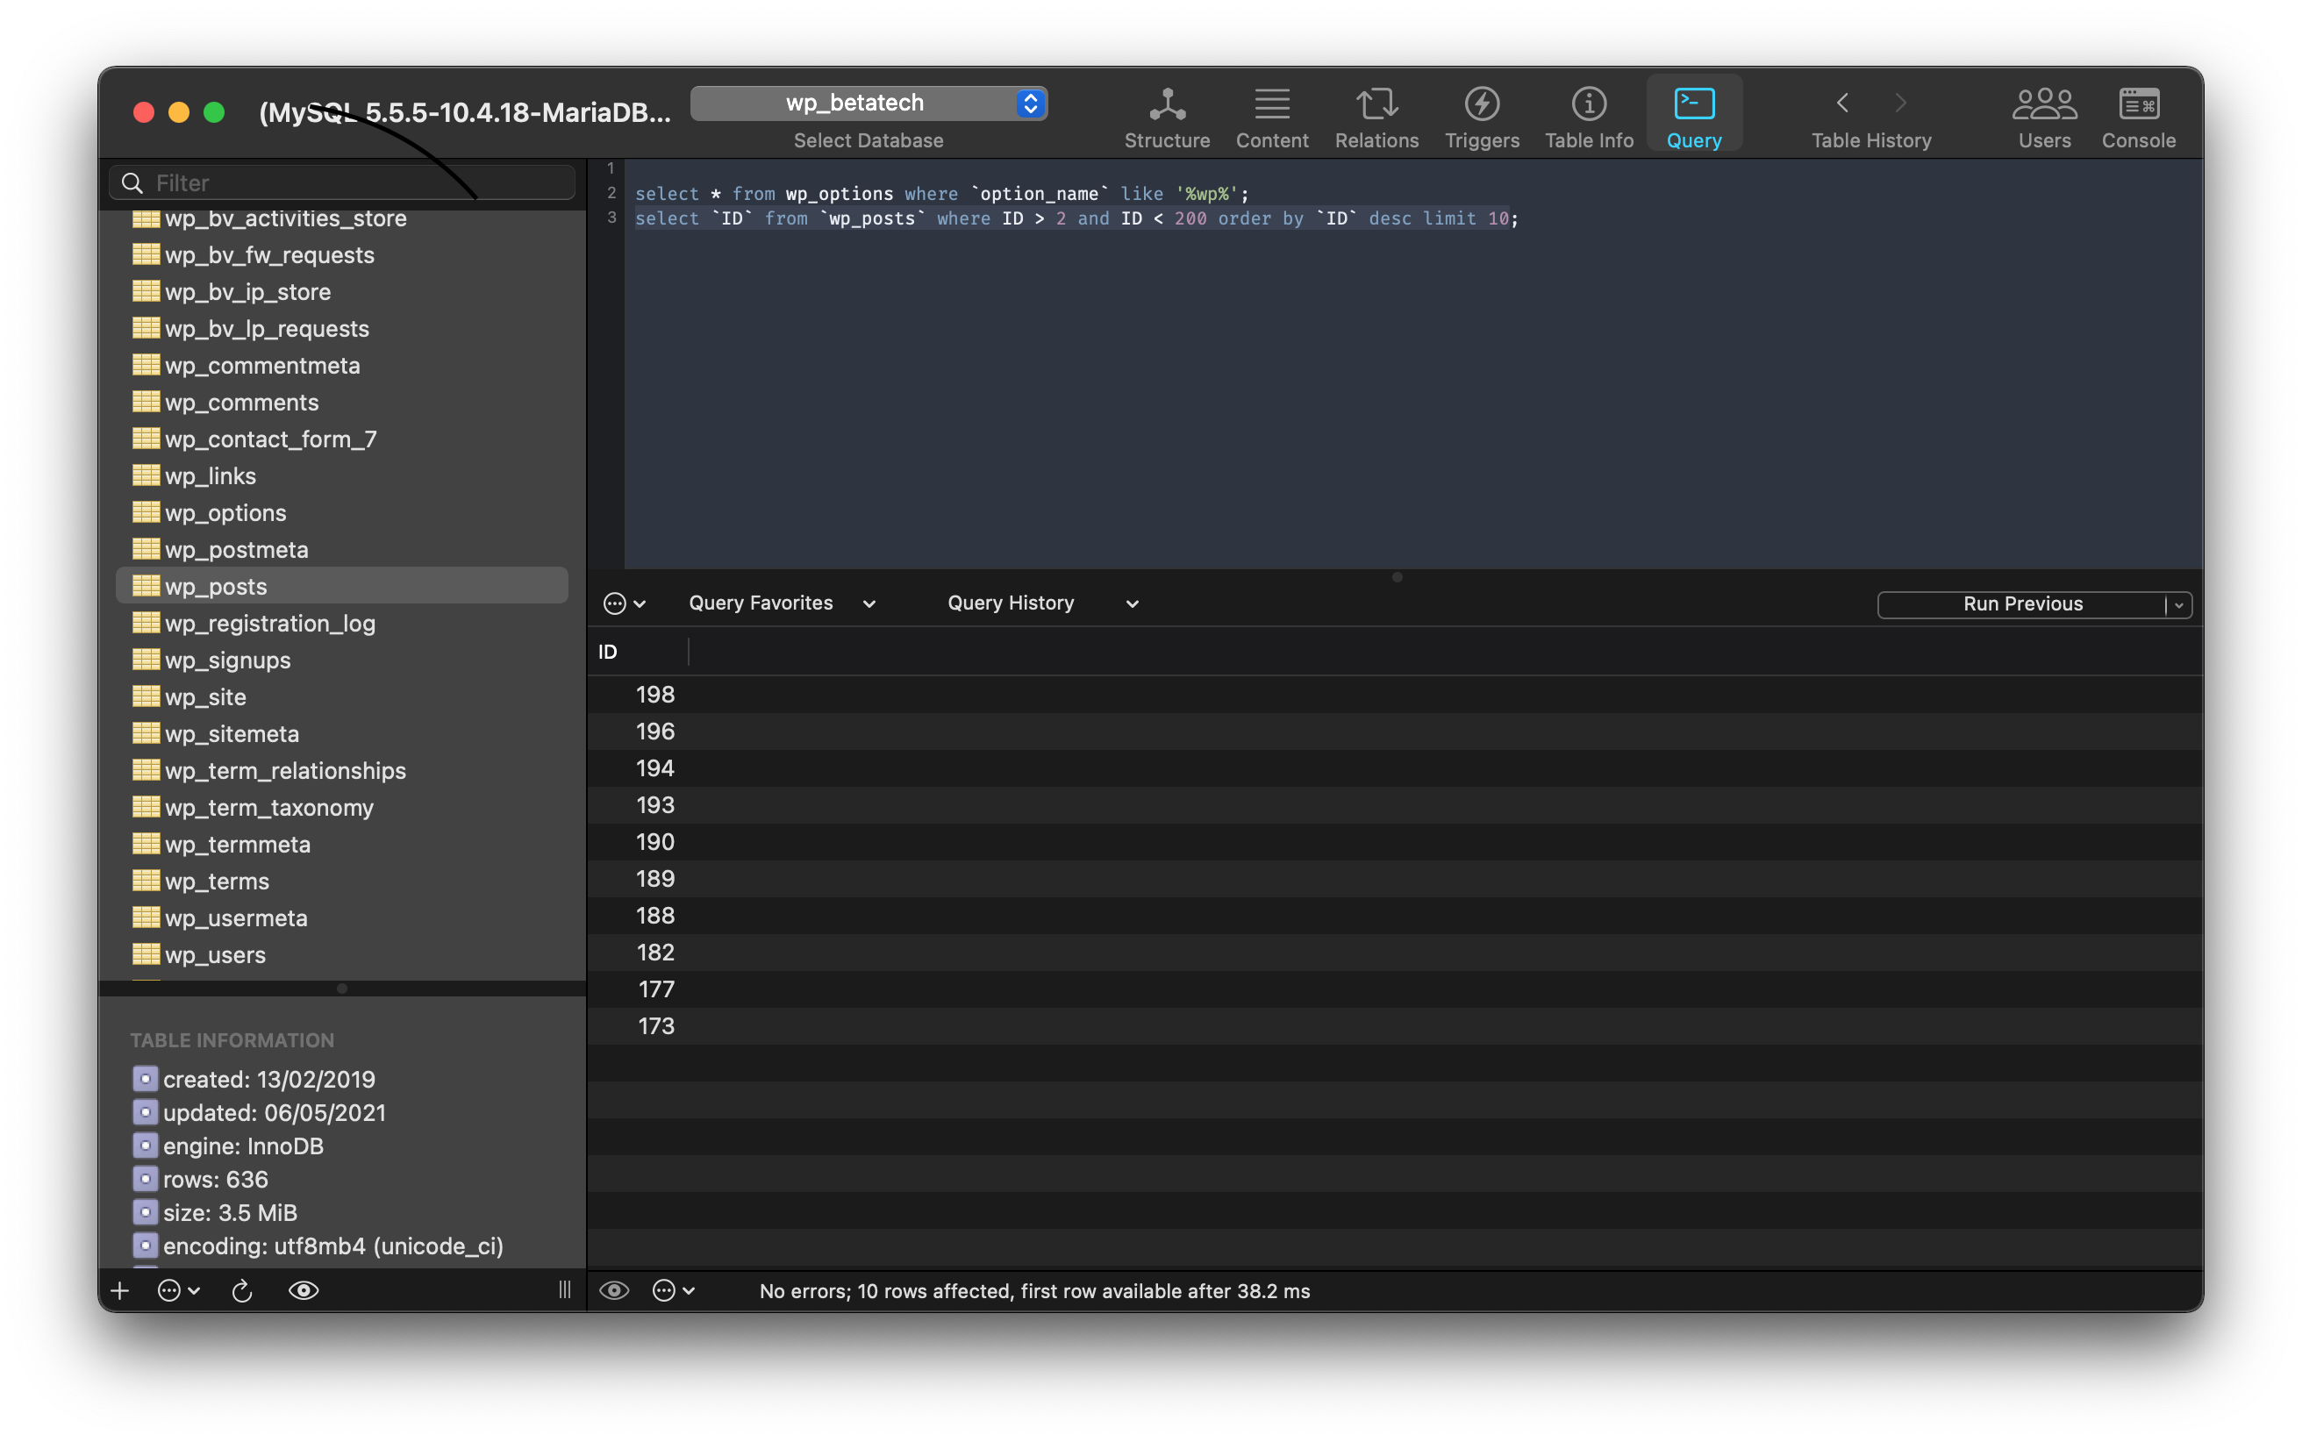Open the Select Database dropdown

coord(866,103)
